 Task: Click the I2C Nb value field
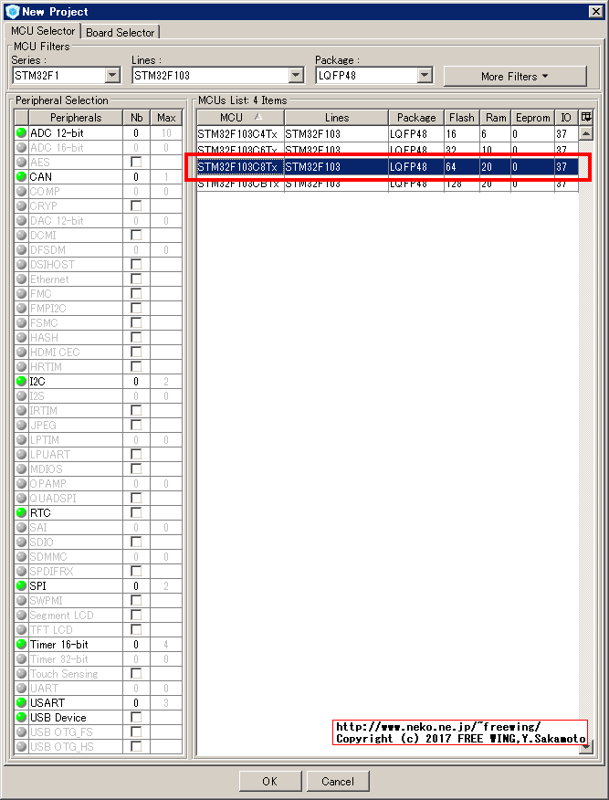[x=136, y=381]
